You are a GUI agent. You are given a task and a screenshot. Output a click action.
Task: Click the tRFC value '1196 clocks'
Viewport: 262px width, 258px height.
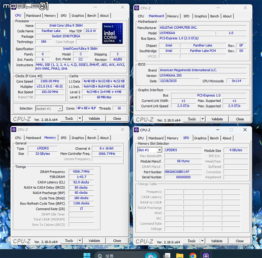click(81, 203)
